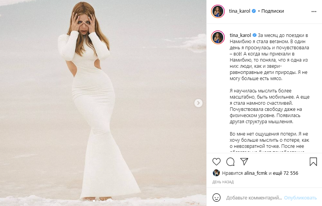Go to next photo with carousel arrow
This screenshot has height=206, width=322.
198,103
